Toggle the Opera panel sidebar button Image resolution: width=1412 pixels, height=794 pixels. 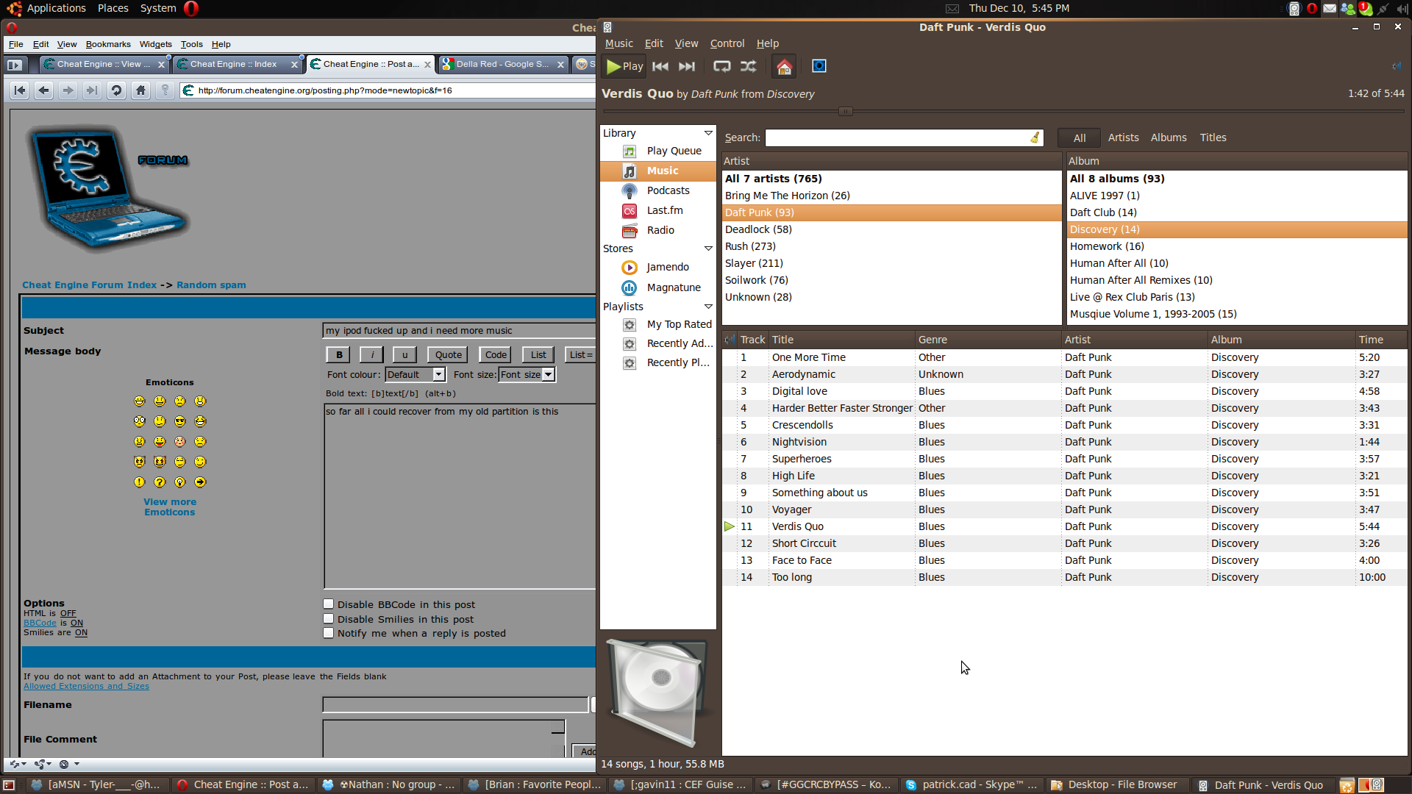[x=15, y=65]
